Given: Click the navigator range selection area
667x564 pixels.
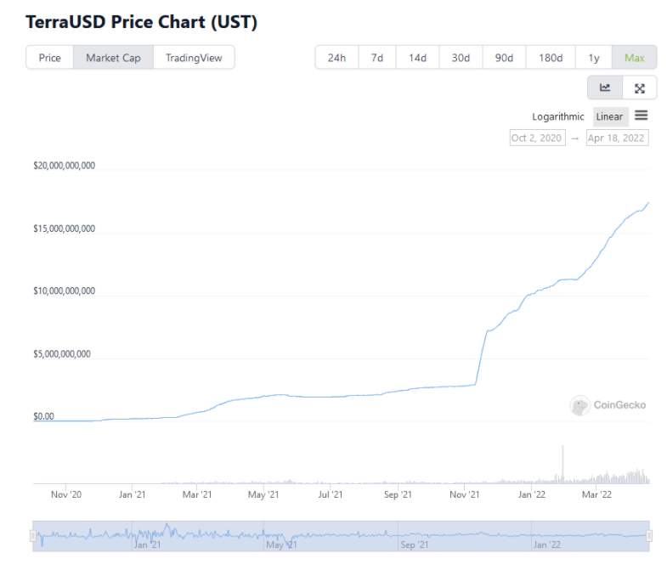Looking at the screenshot, I should tap(341, 536).
